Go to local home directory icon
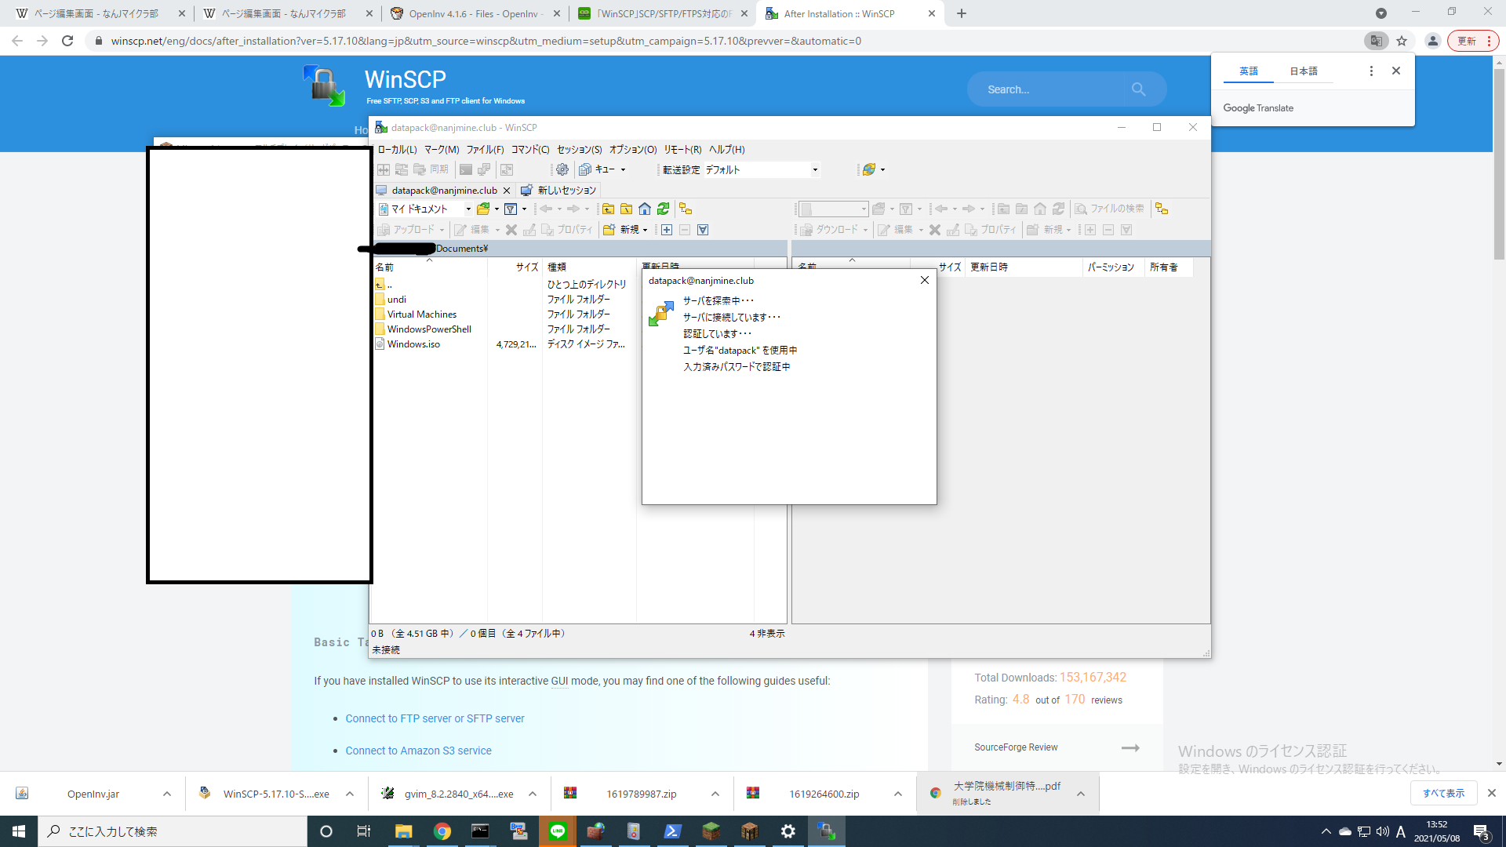The width and height of the screenshot is (1506, 847). coord(645,209)
